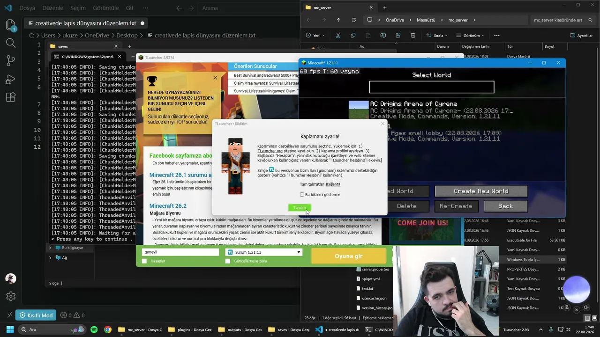Click the File Explorer Share icon
Image resolution: width=600 pixels, height=337 pixels.
coord(398,36)
